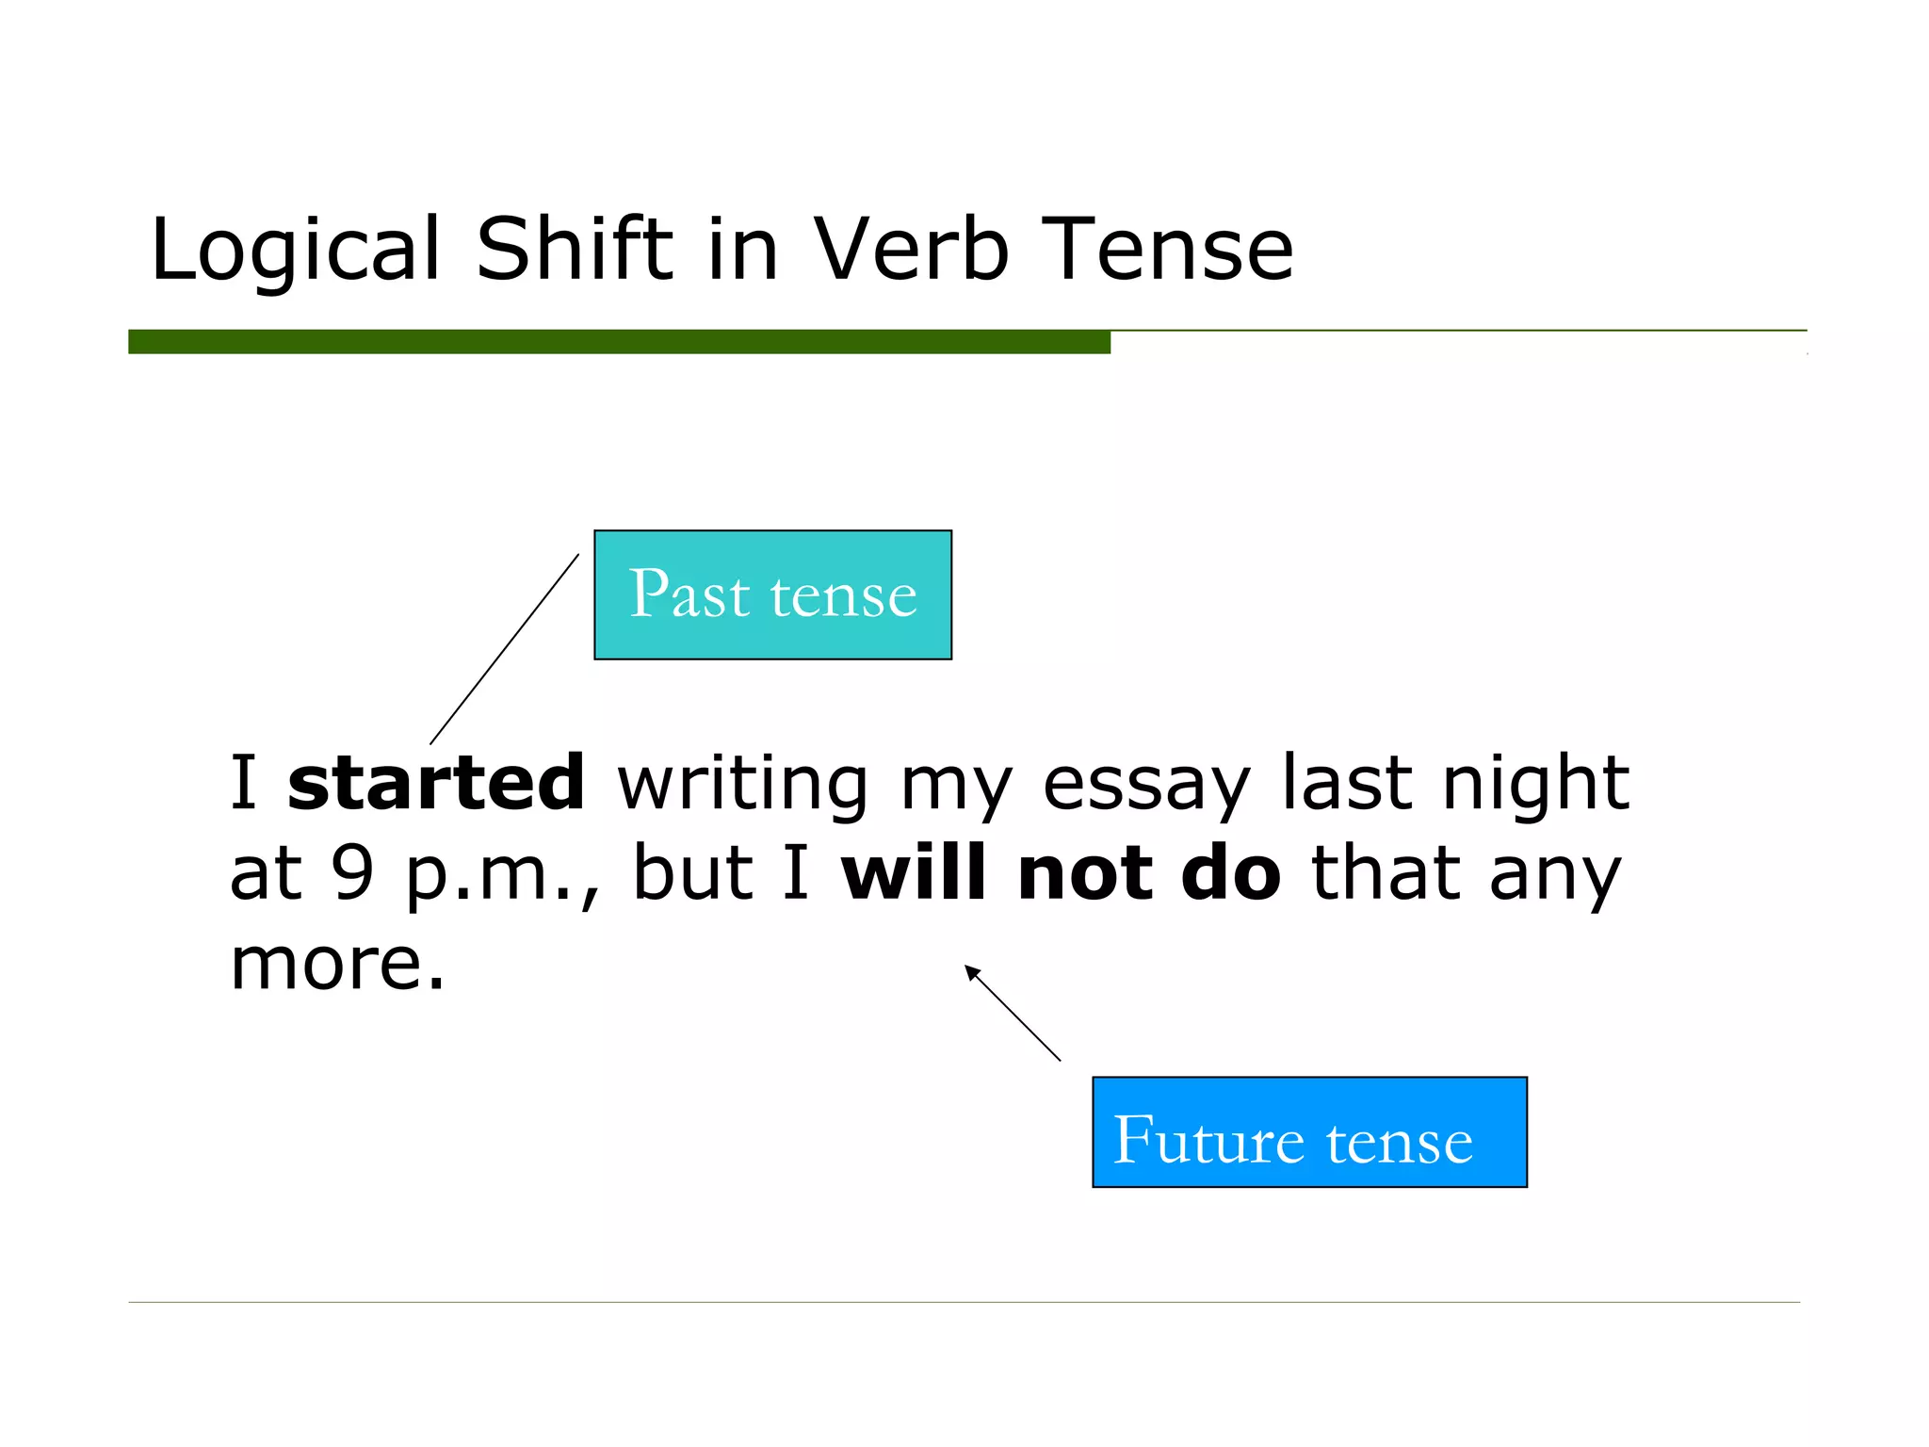Click the words "that any" in the sentence

[x=1466, y=873]
